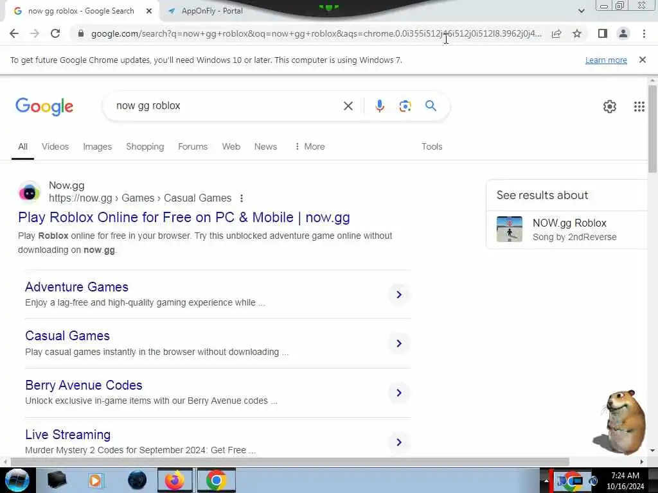
Task: Click the black box taskbar icon
Action: (x=57, y=480)
